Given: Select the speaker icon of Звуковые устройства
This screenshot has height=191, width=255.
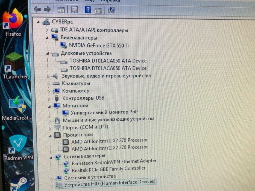Looking at the screenshot, I should pos(55,76).
